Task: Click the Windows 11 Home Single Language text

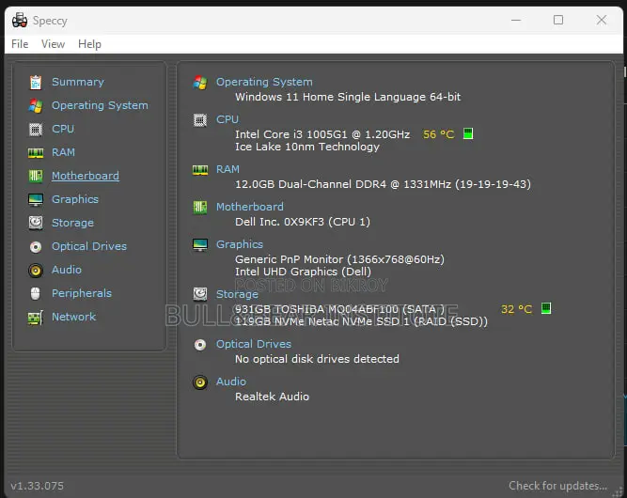Action: [x=348, y=97]
